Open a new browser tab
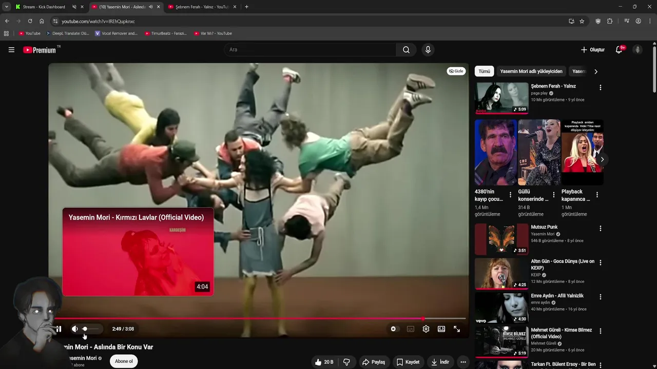Image resolution: width=657 pixels, height=369 pixels. (246, 7)
